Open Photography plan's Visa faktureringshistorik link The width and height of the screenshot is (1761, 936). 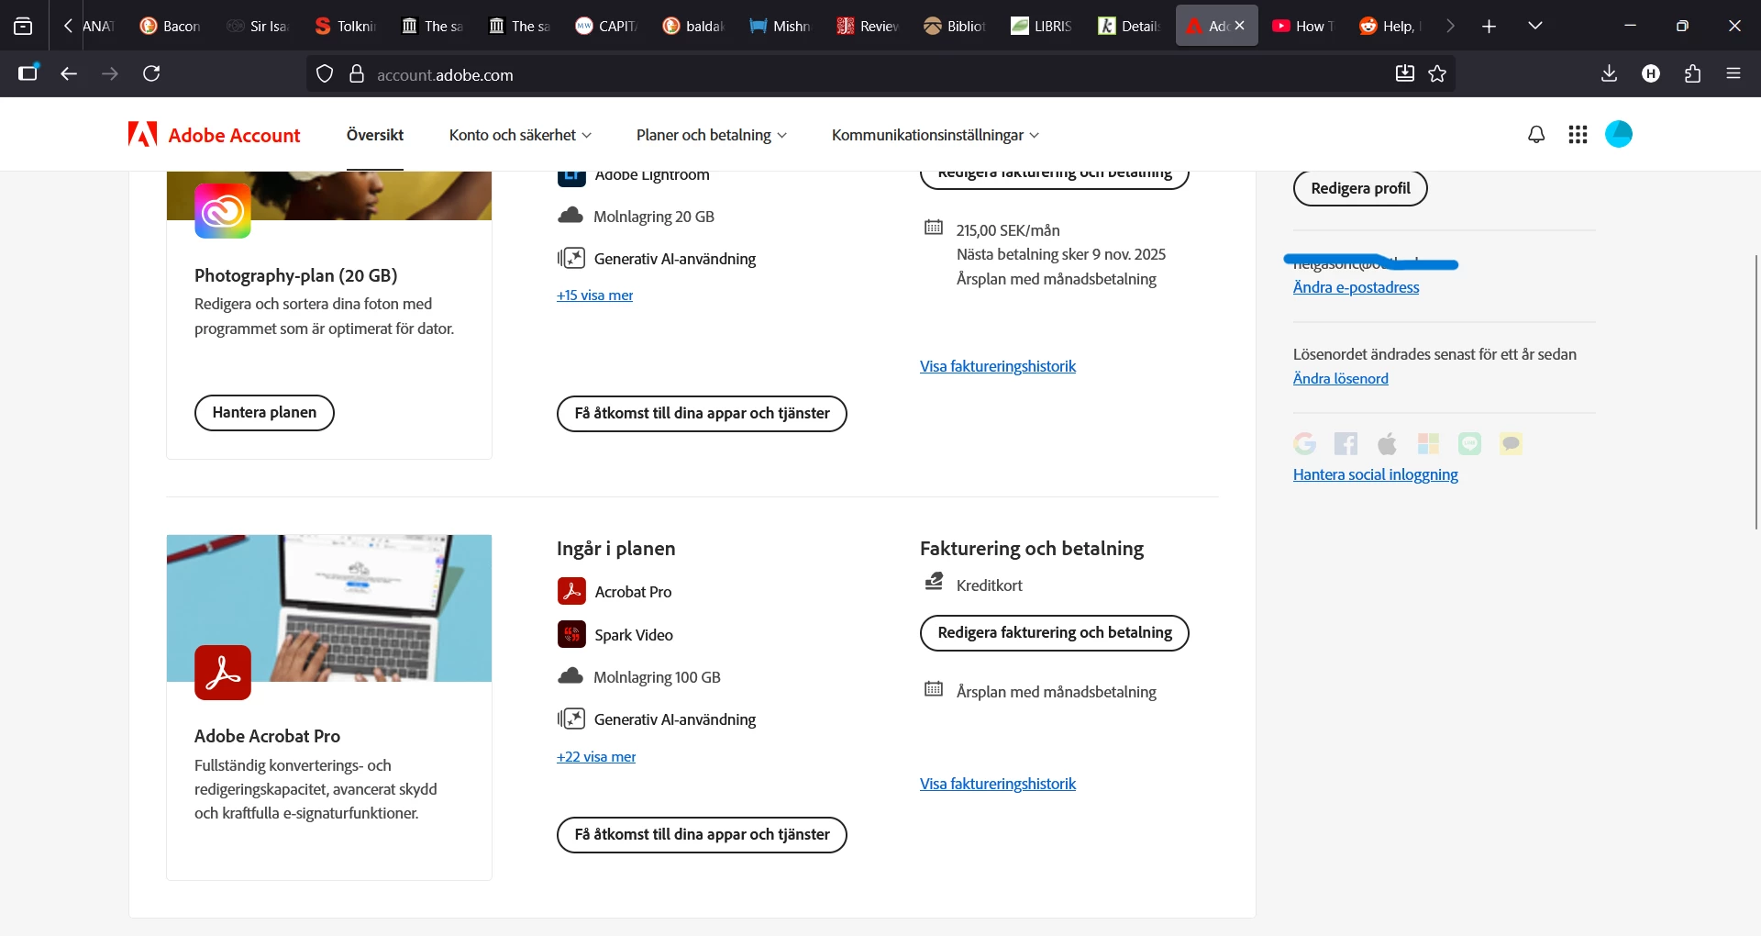coord(997,366)
